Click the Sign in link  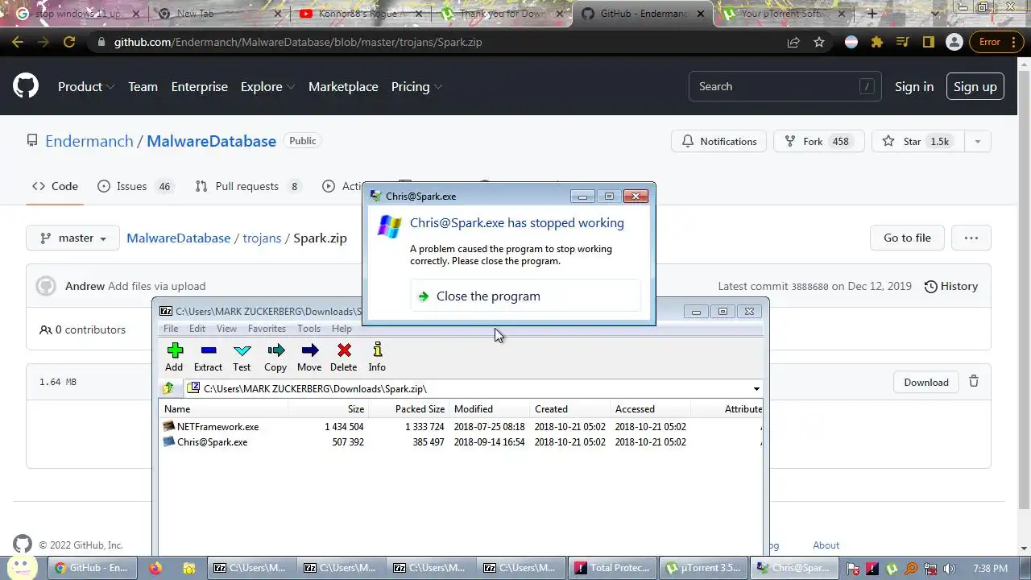click(x=914, y=86)
